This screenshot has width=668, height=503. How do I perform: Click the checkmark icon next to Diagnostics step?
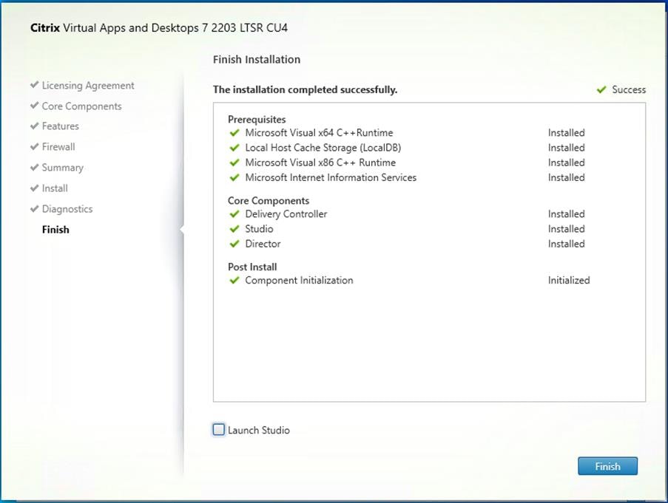[x=33, y=209]
